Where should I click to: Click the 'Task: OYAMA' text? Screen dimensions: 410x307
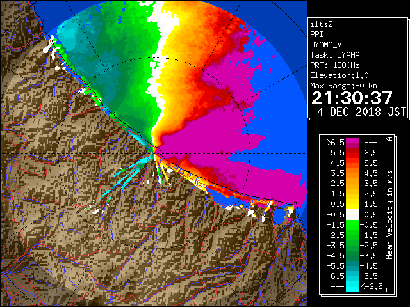click(x=335, y=55)
